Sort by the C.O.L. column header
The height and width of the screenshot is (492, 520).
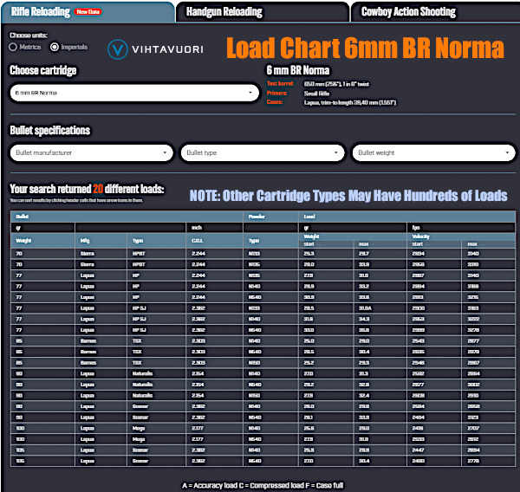pos(215,241)
